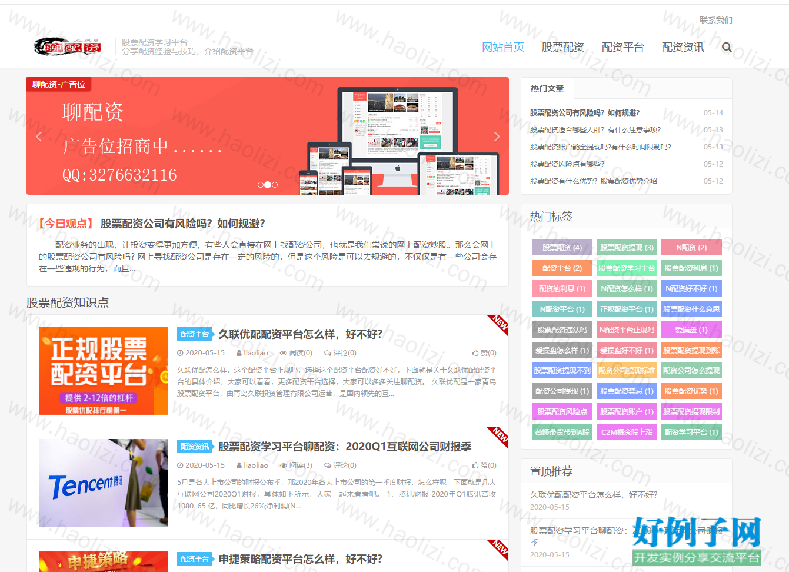
Task: Select the 配资公司提现标准 tag
Action: pyautogui.click(x=627, y=371)
